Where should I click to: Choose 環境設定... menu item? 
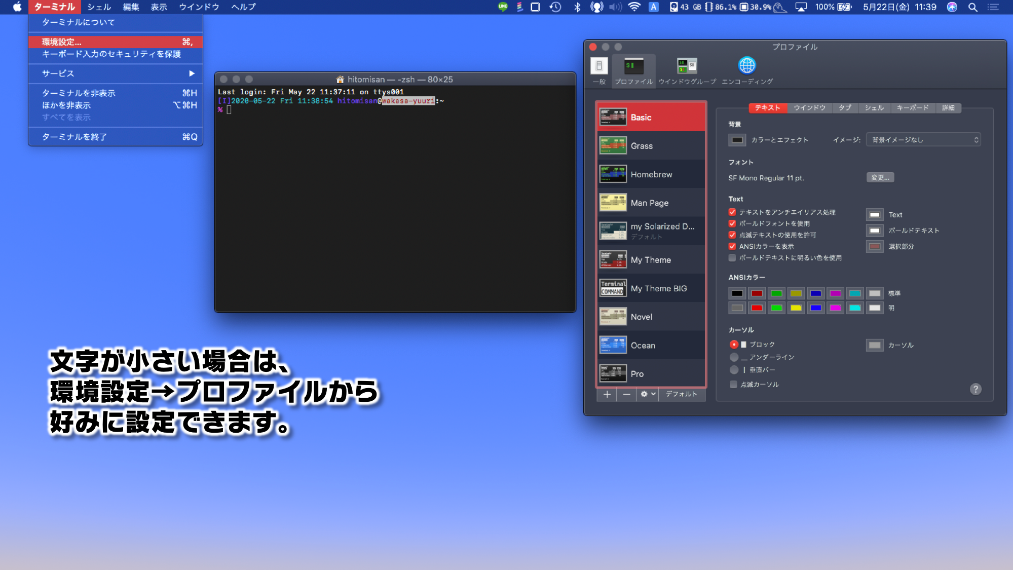[116, 42]
